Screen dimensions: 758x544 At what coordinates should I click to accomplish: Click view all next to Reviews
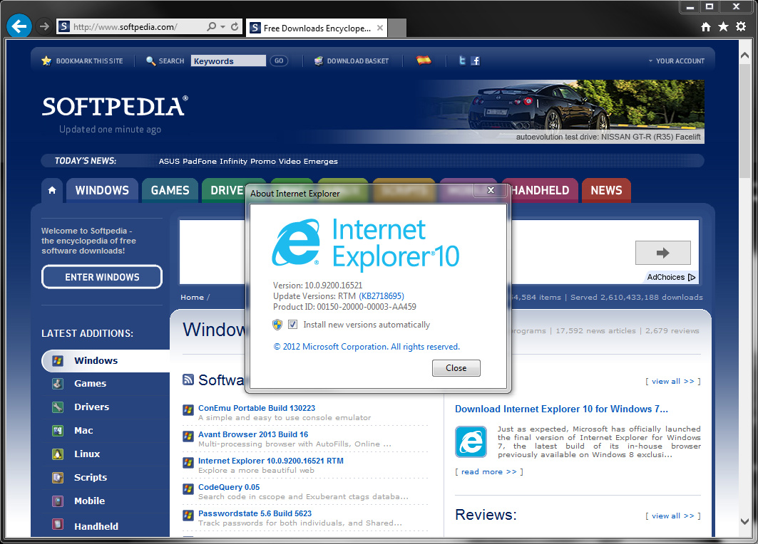click(x=672, y=516)
